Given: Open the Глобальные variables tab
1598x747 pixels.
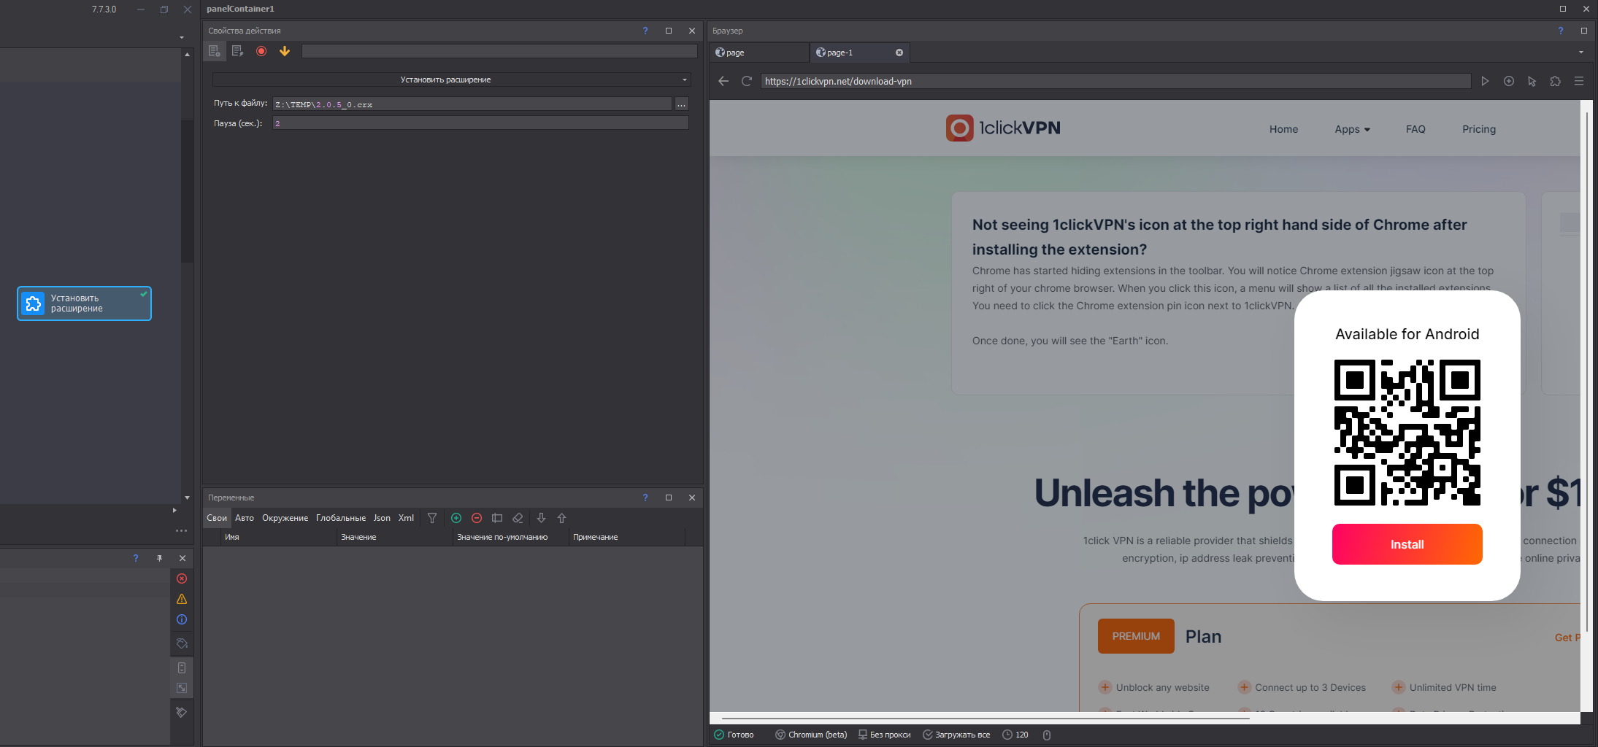Looking at the screenshot, I should point(341,518).
